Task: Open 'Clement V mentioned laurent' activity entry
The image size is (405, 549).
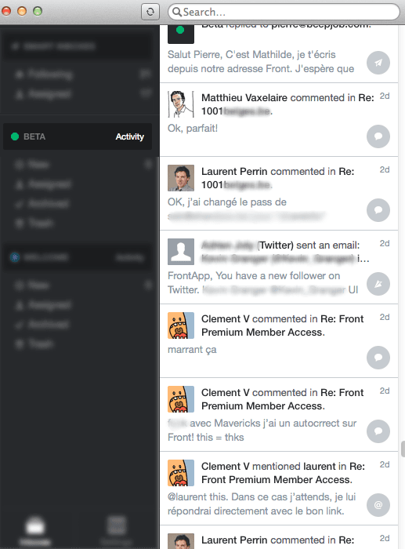Action: click(279, 488)
